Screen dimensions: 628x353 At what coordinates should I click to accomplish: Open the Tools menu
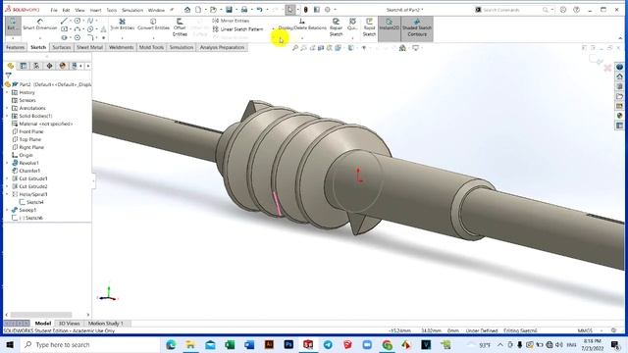pos(111,10)
